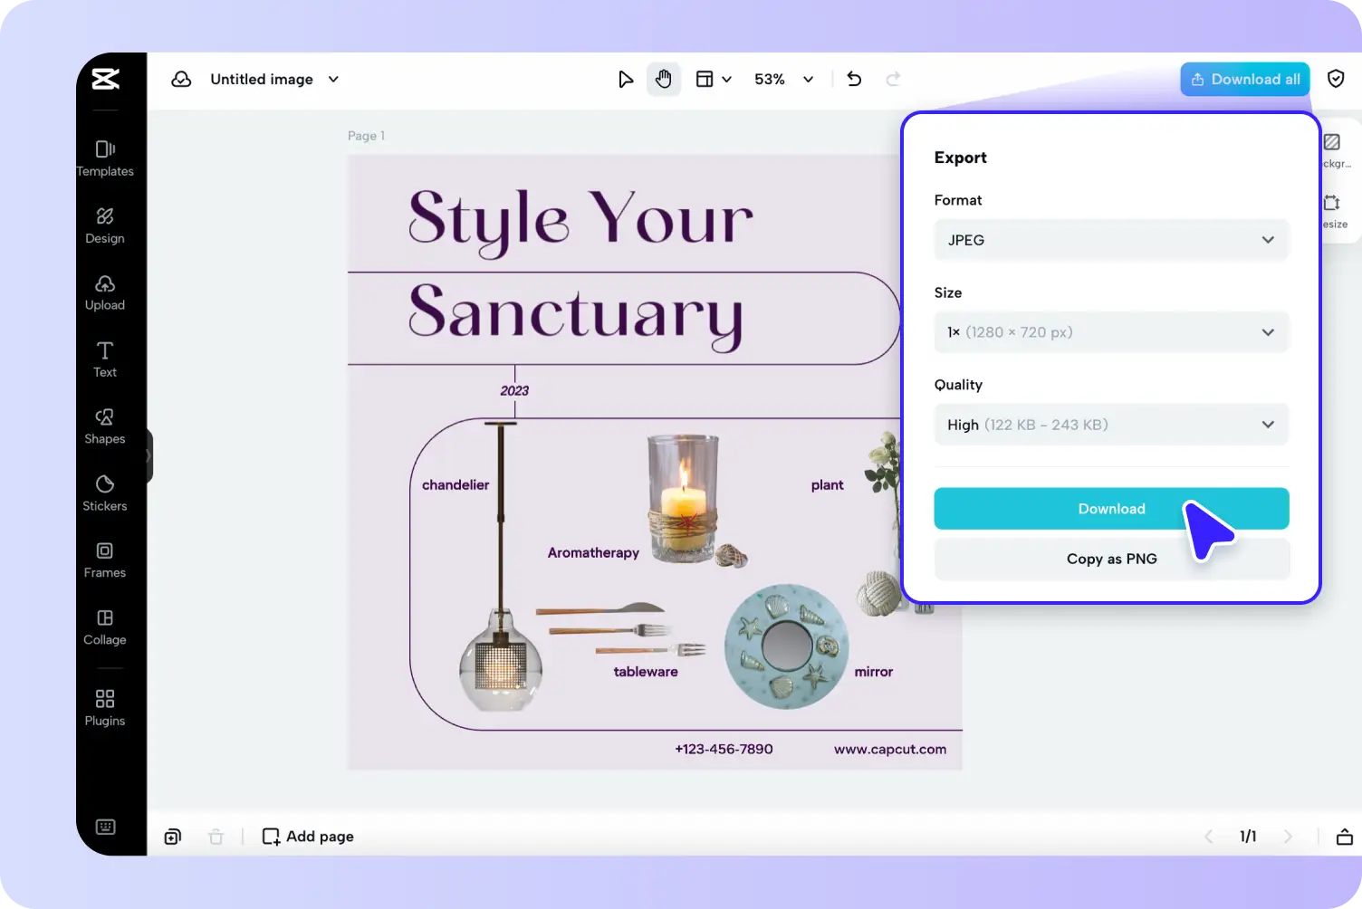Screen dimensions: 1362x909
Task: Open the Stickers panel
Action: coord(105,493)
